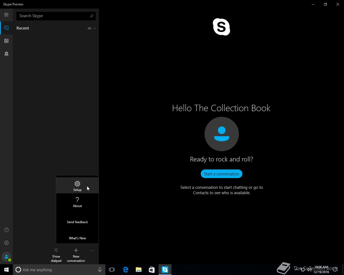
Task: Focus the Search Skype field
Action: pyautogui.click(x=56, y=16)
